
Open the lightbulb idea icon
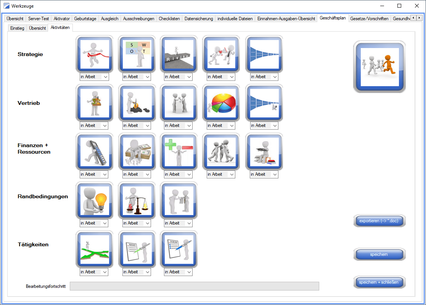95,200
